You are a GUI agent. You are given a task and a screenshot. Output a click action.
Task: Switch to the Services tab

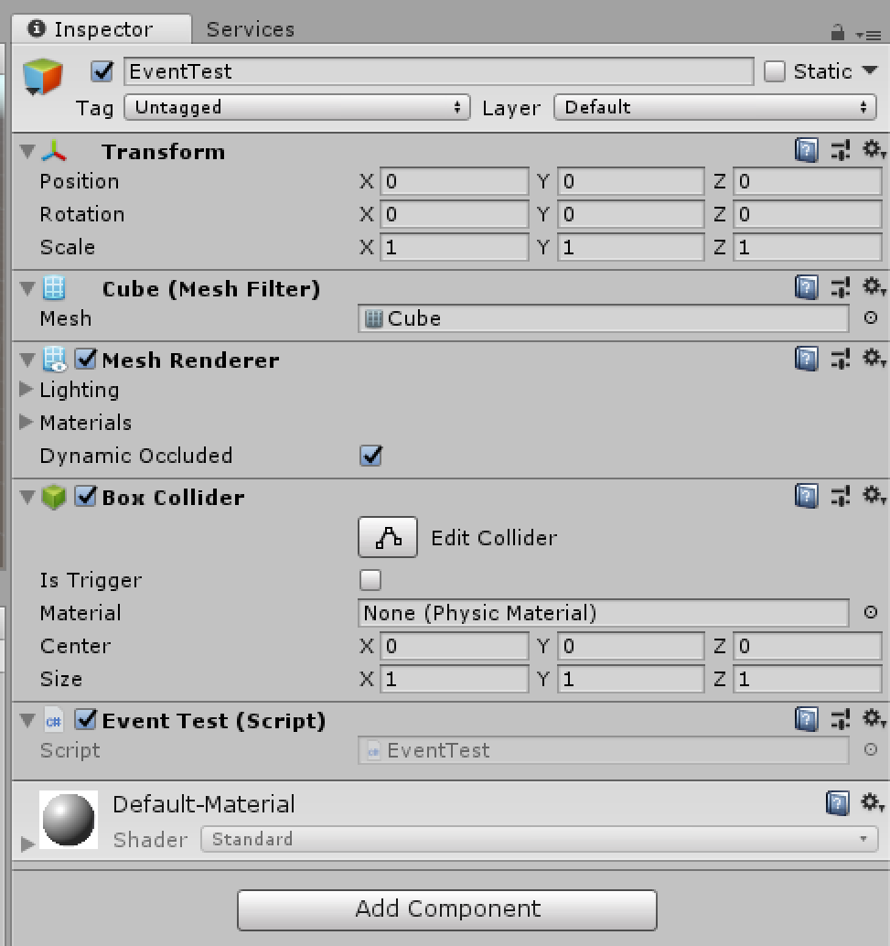249,27
